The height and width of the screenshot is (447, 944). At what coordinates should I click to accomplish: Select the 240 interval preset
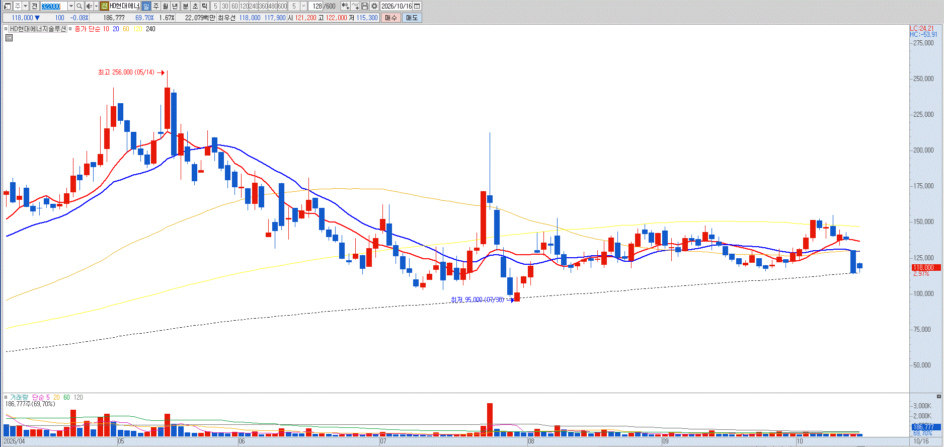click(x=254, y=6)
